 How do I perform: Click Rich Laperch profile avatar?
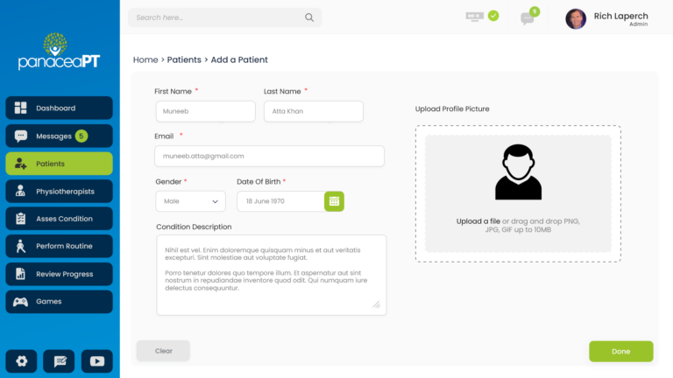coord(576,19)
